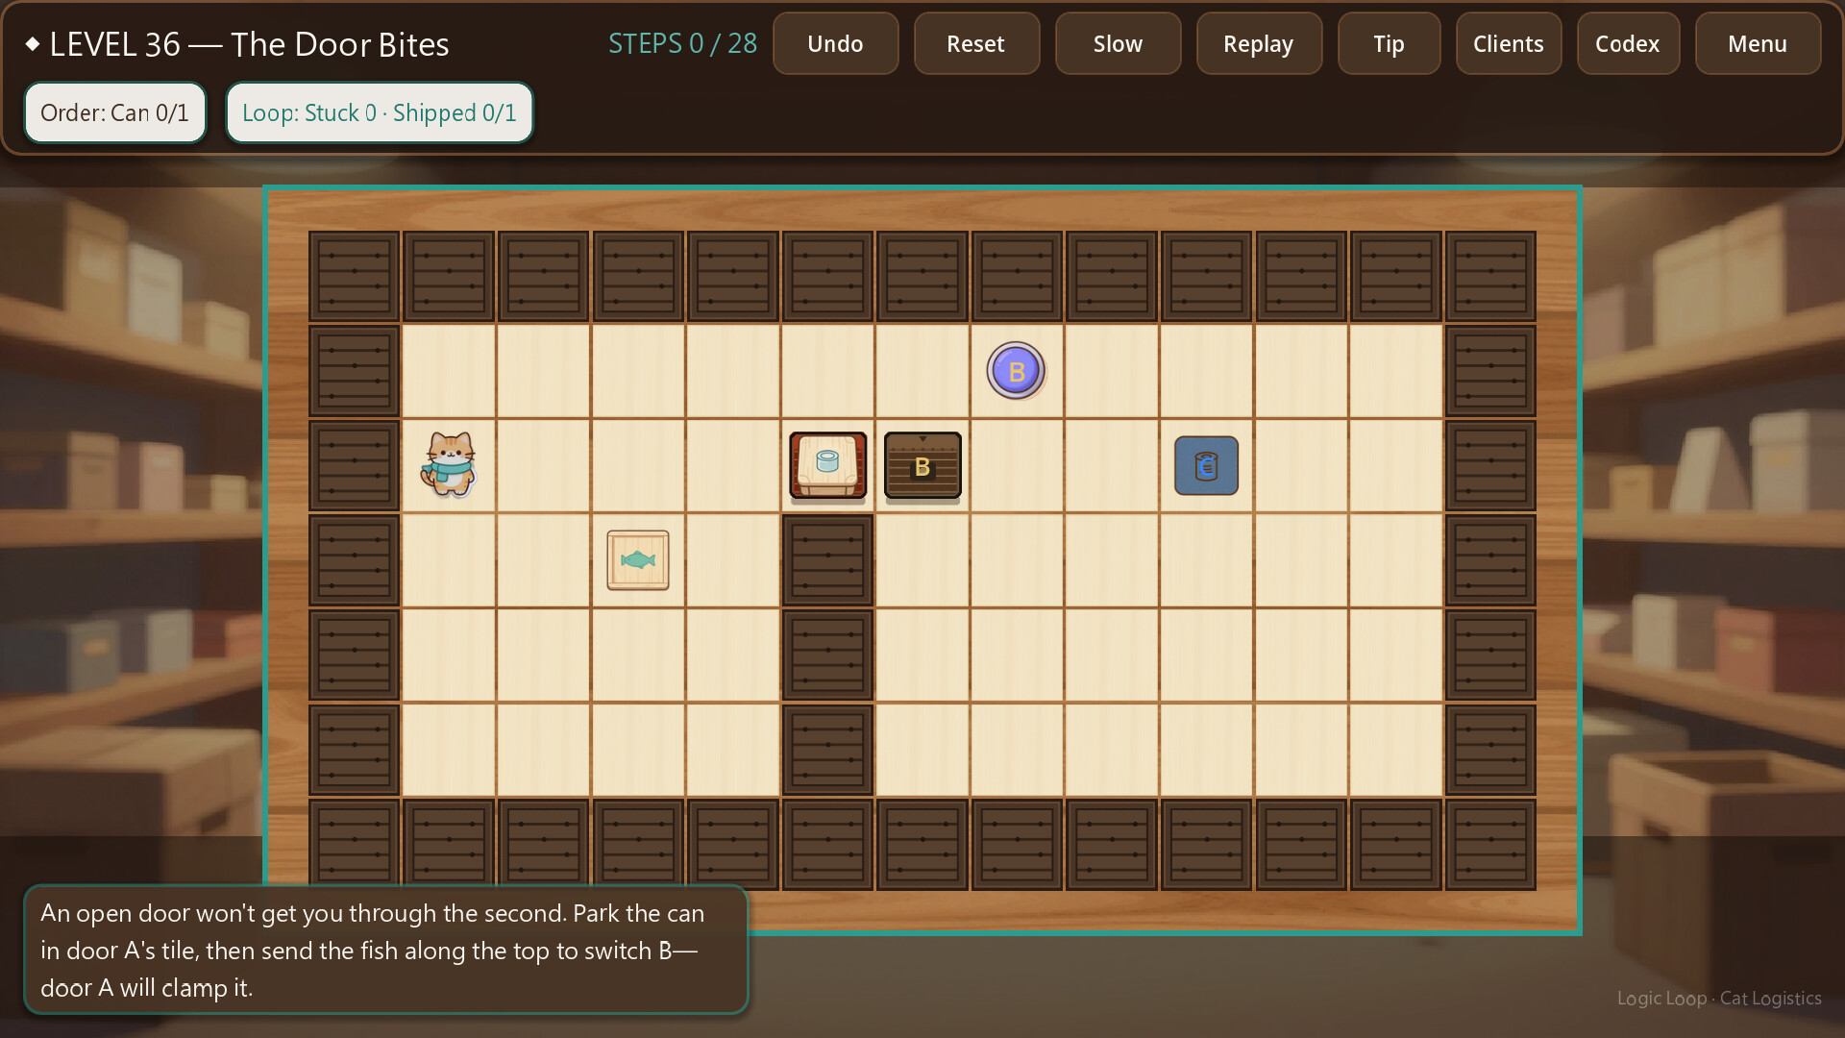
Task: Click the blue can delivery target tile
Action: click(1206, 466)
